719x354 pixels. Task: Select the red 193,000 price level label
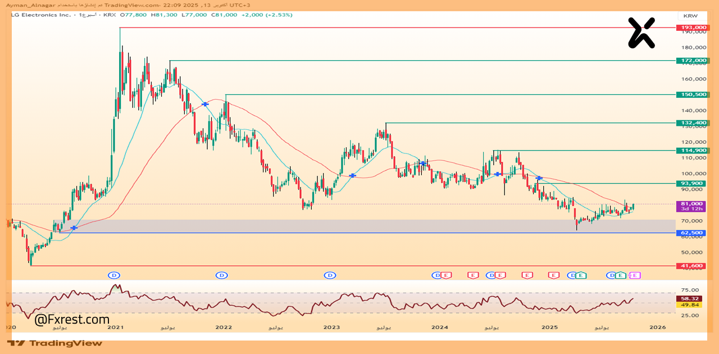(x=691, y=28)
